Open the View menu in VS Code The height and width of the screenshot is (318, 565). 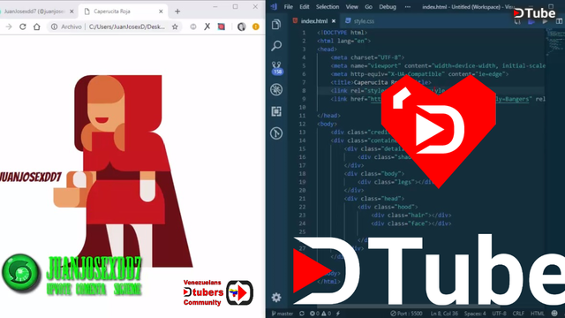[352, 7]
